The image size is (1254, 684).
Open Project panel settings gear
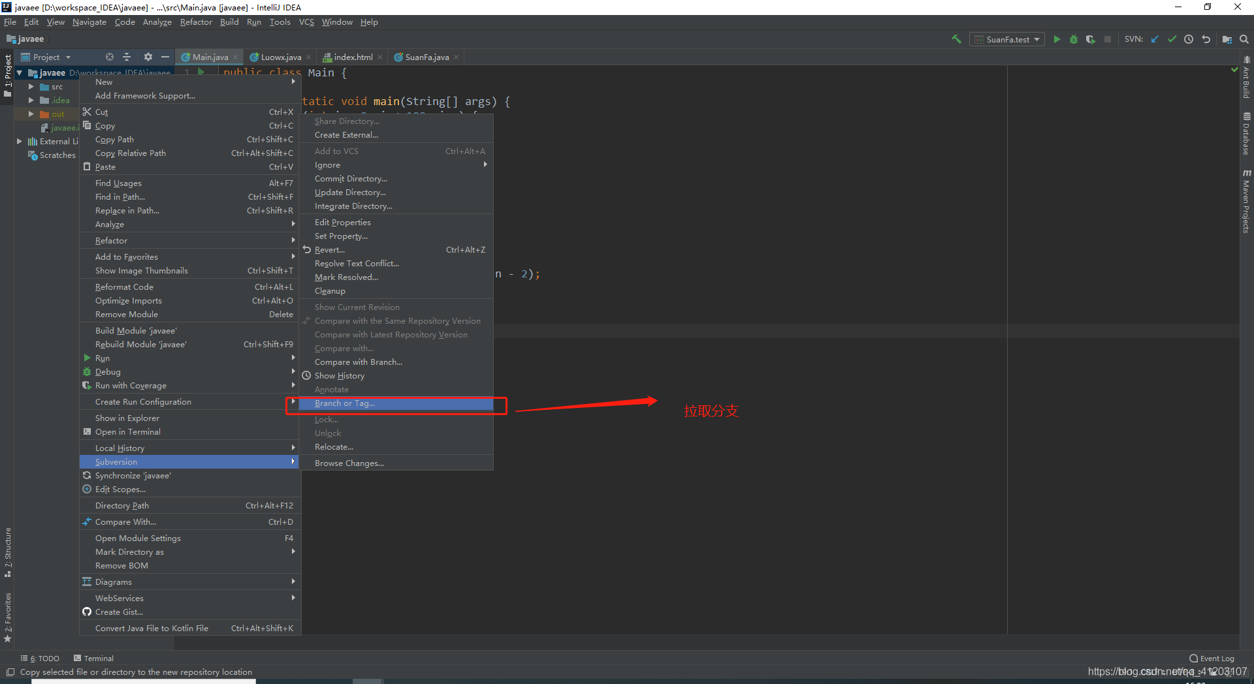coord(148,57)
